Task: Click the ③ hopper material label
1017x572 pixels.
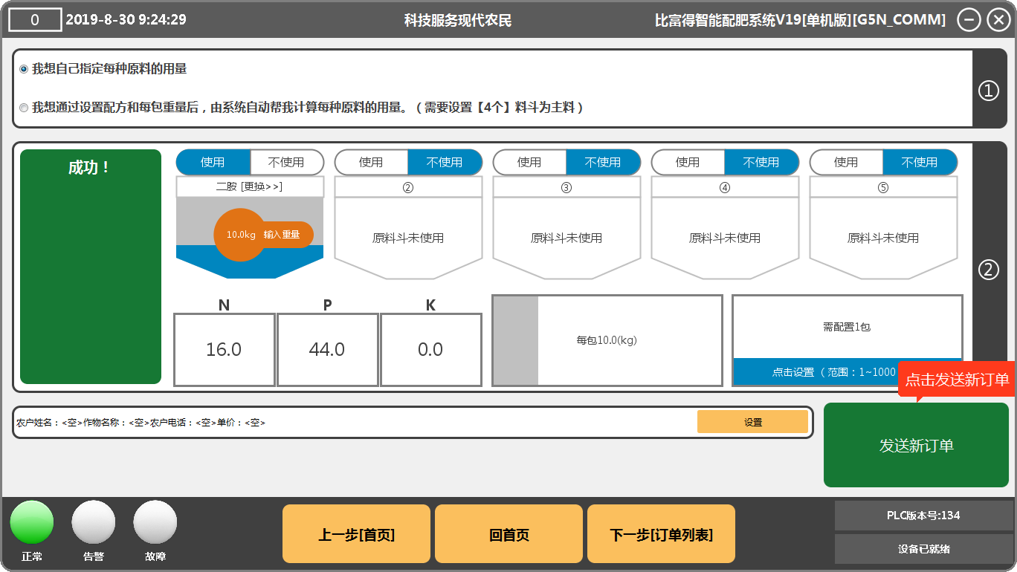Action: click(x=566, y=187)
